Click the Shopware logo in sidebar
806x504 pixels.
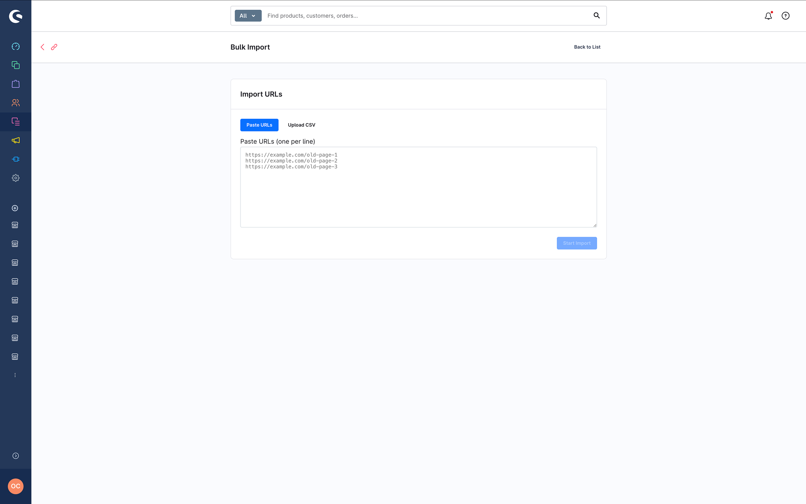[16, 16]
